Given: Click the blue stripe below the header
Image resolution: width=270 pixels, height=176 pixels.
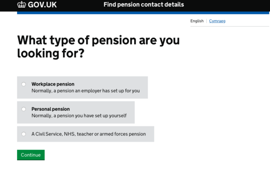Looking at the screenshot, I should click(x=143, y=13).
